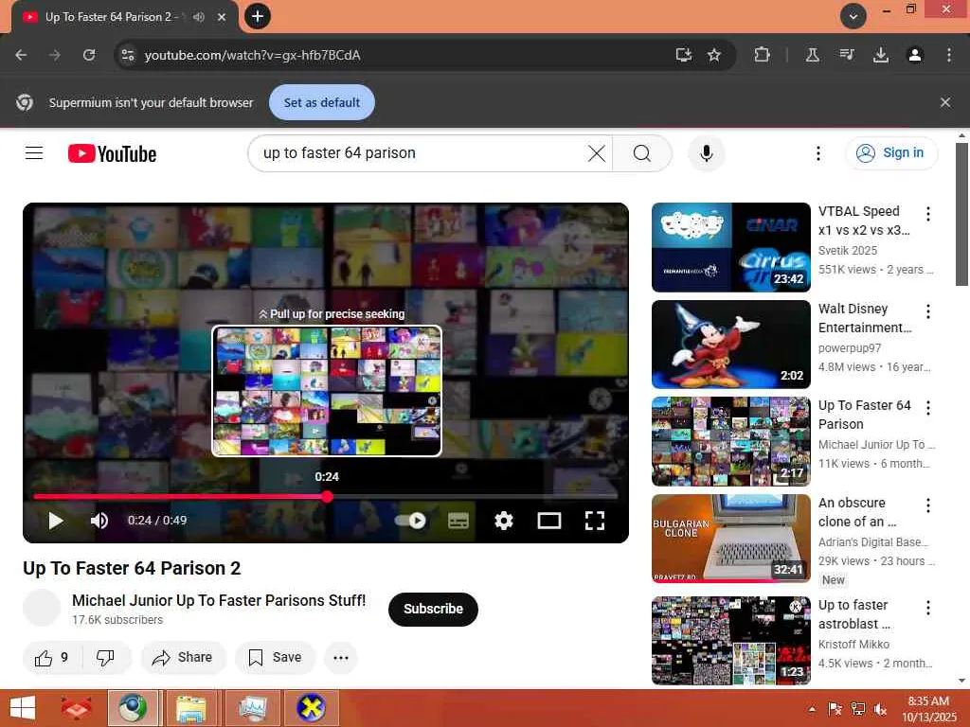This screenshot has width=970, height=727.
Task: Reload the current page
Action: coord(89,55)
